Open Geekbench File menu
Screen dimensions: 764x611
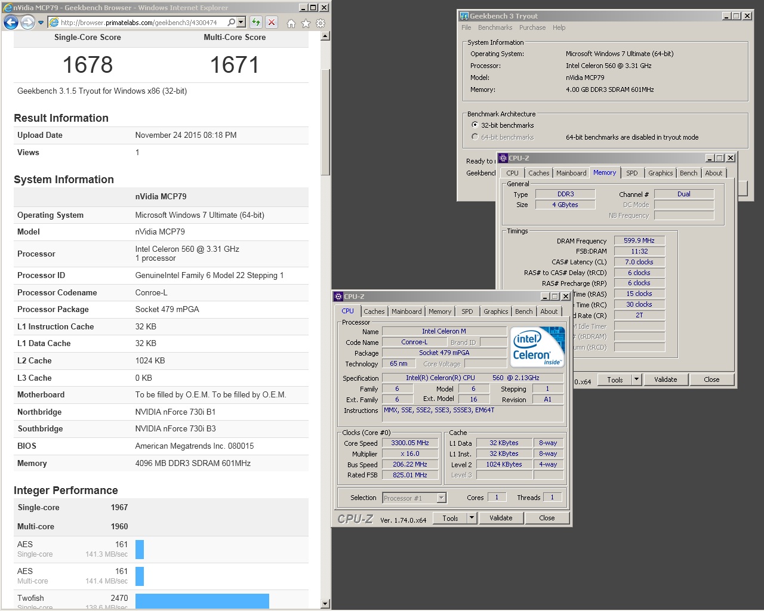pyautogui.click(x=466, y=27)
